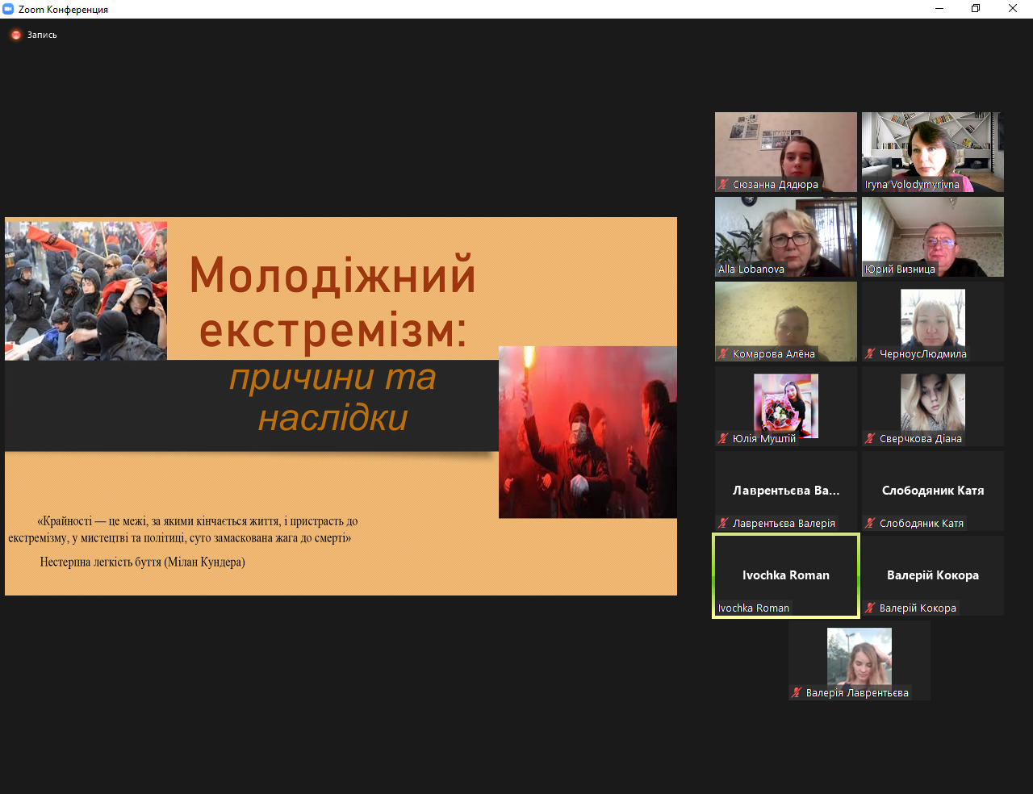The height and width of the screenshot is (794, 1033).
Task: Click the red flare photo on slide
Action: (x=588, y=432)
